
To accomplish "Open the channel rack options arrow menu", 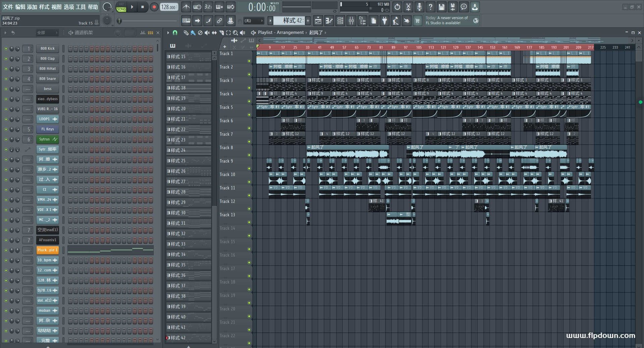I will pyautogui.click(x=5, y=33).
